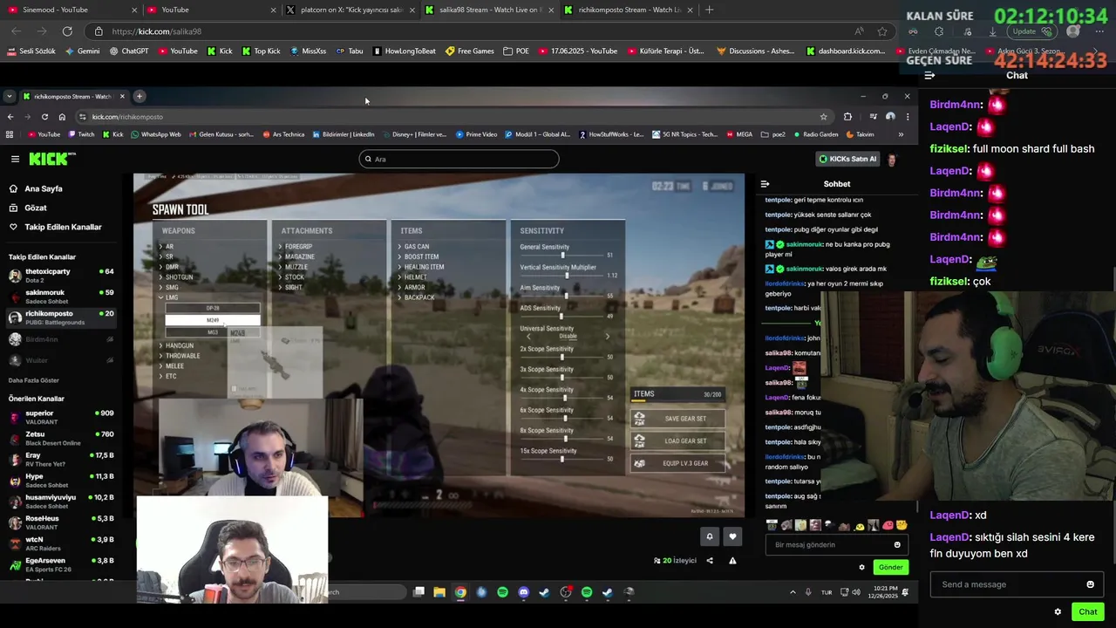This screenshot has width=1116, height=628.
Task: Click the Save Gear Set icon
Action: 640,419
